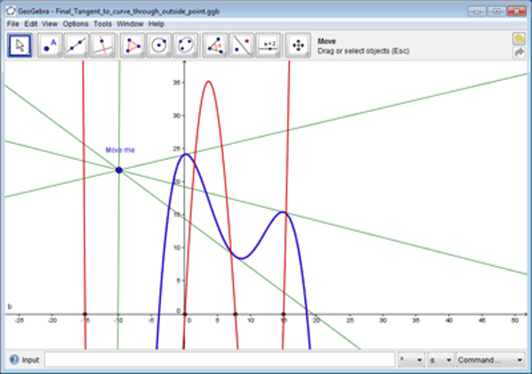Viewport: 532px width, 374px height.
Task: Expand the Circle tool submenu arrow
Action: (168, 55)
